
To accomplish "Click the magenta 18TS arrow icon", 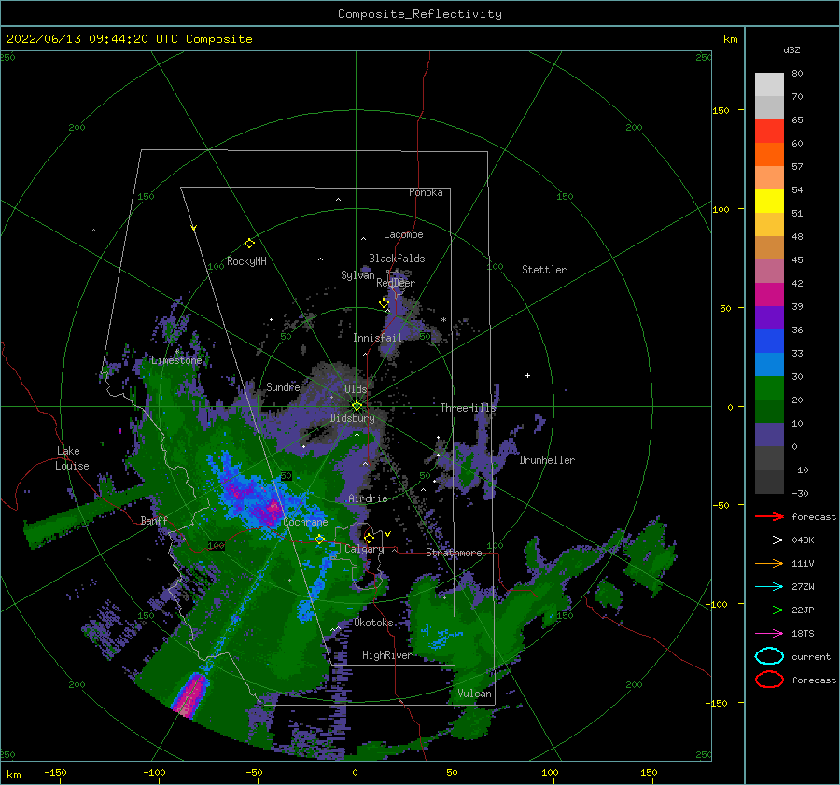I will (x=769, y=634).
